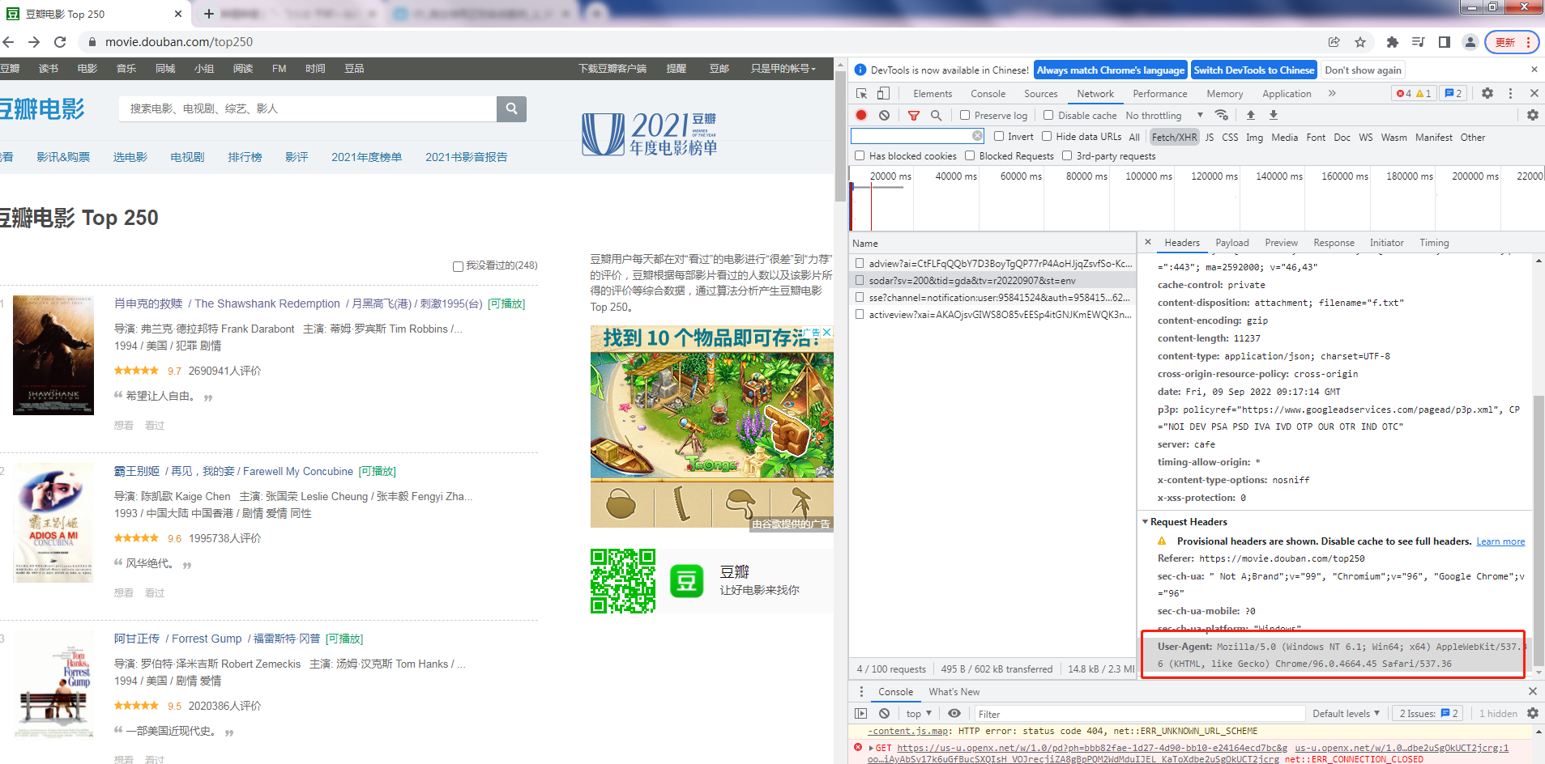The width and height of the screenshot is (1545, 764).
Task: Open No throttling dropdown
Action: coord(1165,116)
